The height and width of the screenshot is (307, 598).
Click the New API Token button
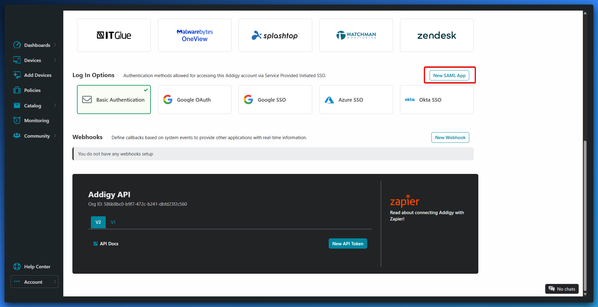[348, 243]
